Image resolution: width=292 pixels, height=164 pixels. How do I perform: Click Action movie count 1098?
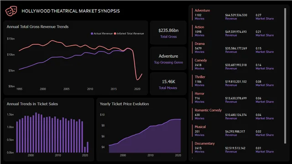[x=198, y=32]
